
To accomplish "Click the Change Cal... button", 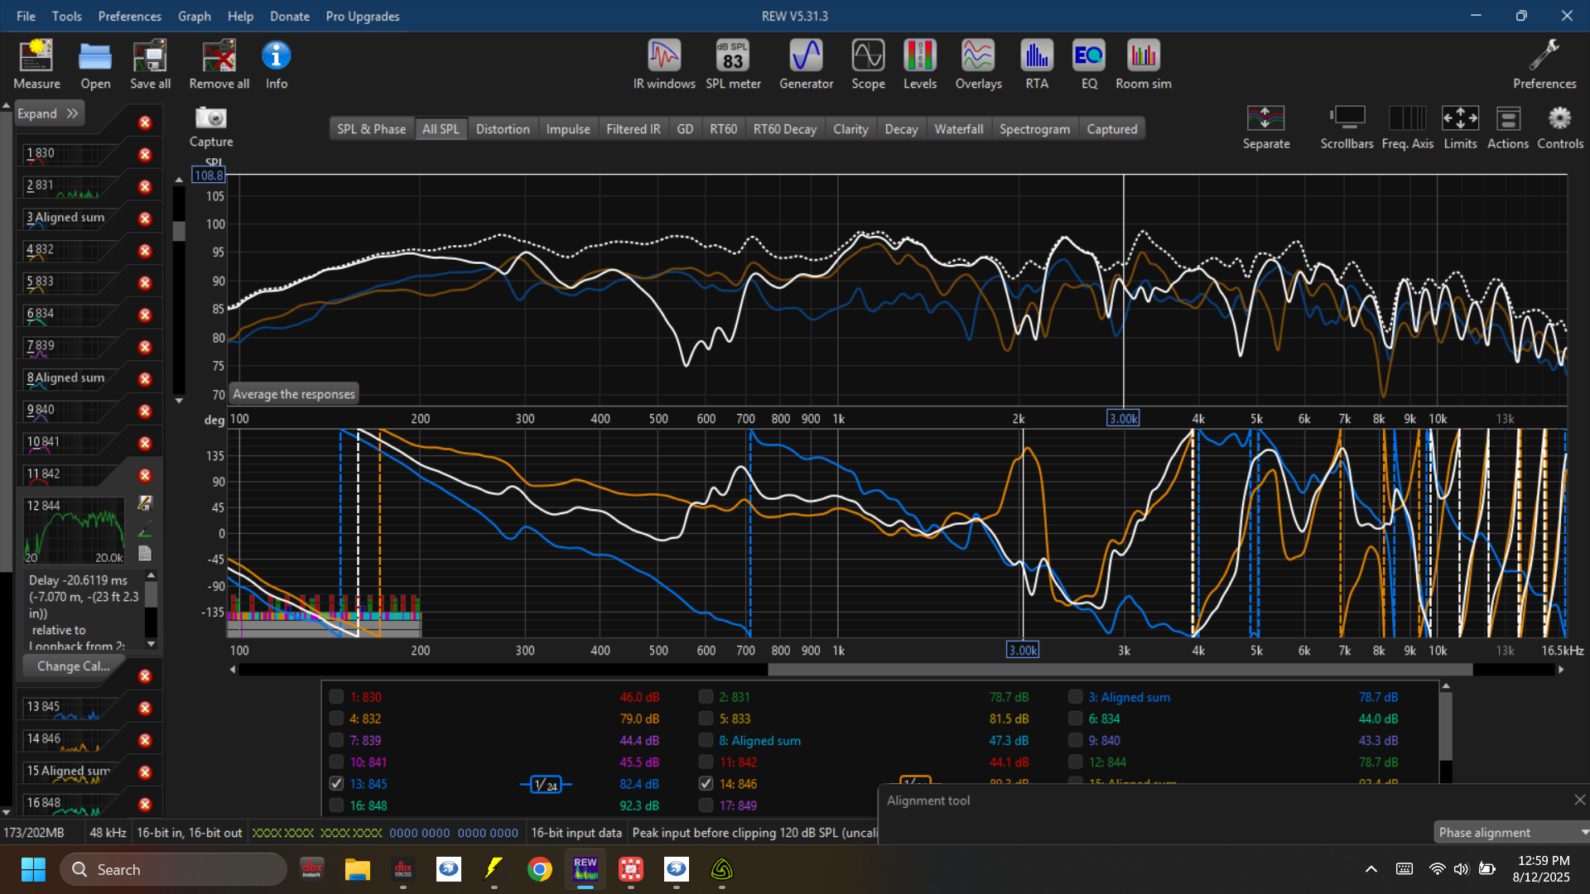I will pos(73,666).
